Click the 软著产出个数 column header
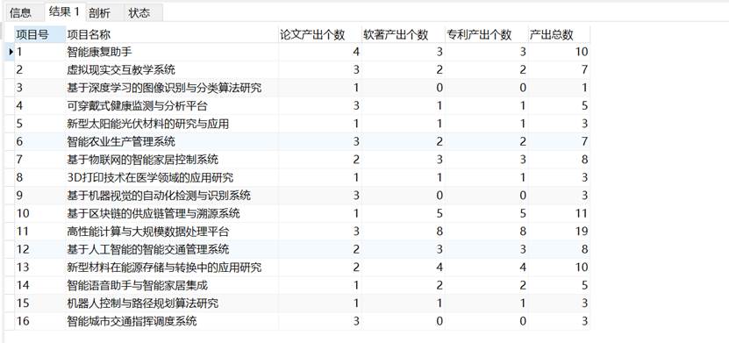Screen dimensions: 729x343 point(404,34)
